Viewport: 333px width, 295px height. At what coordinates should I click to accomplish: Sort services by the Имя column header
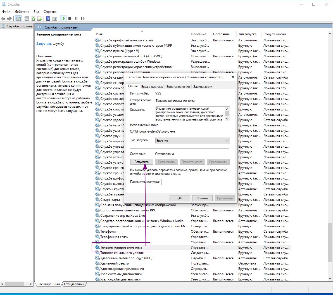142,34
